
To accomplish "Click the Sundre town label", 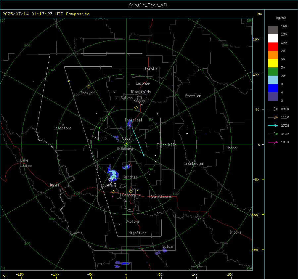I will click(x=100, y=137).
